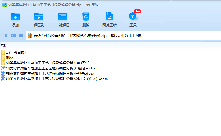Click the 添加 (Add) toolbar icon
Viewport: 221px width, 136px height.
coord(15,17)
